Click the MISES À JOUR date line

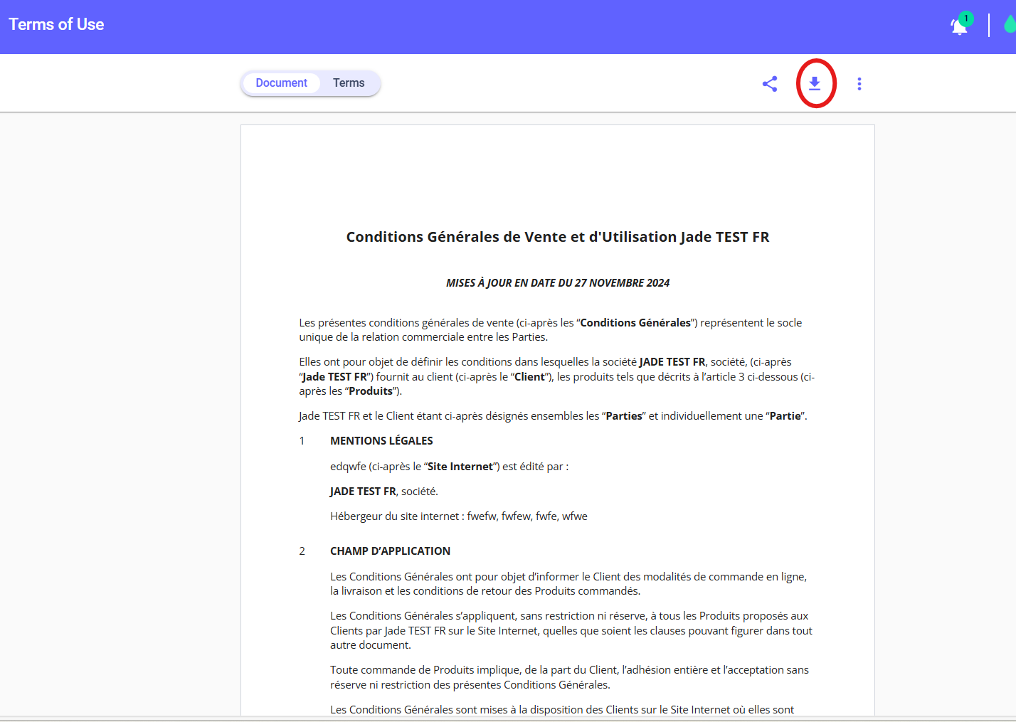click(557, 283)
